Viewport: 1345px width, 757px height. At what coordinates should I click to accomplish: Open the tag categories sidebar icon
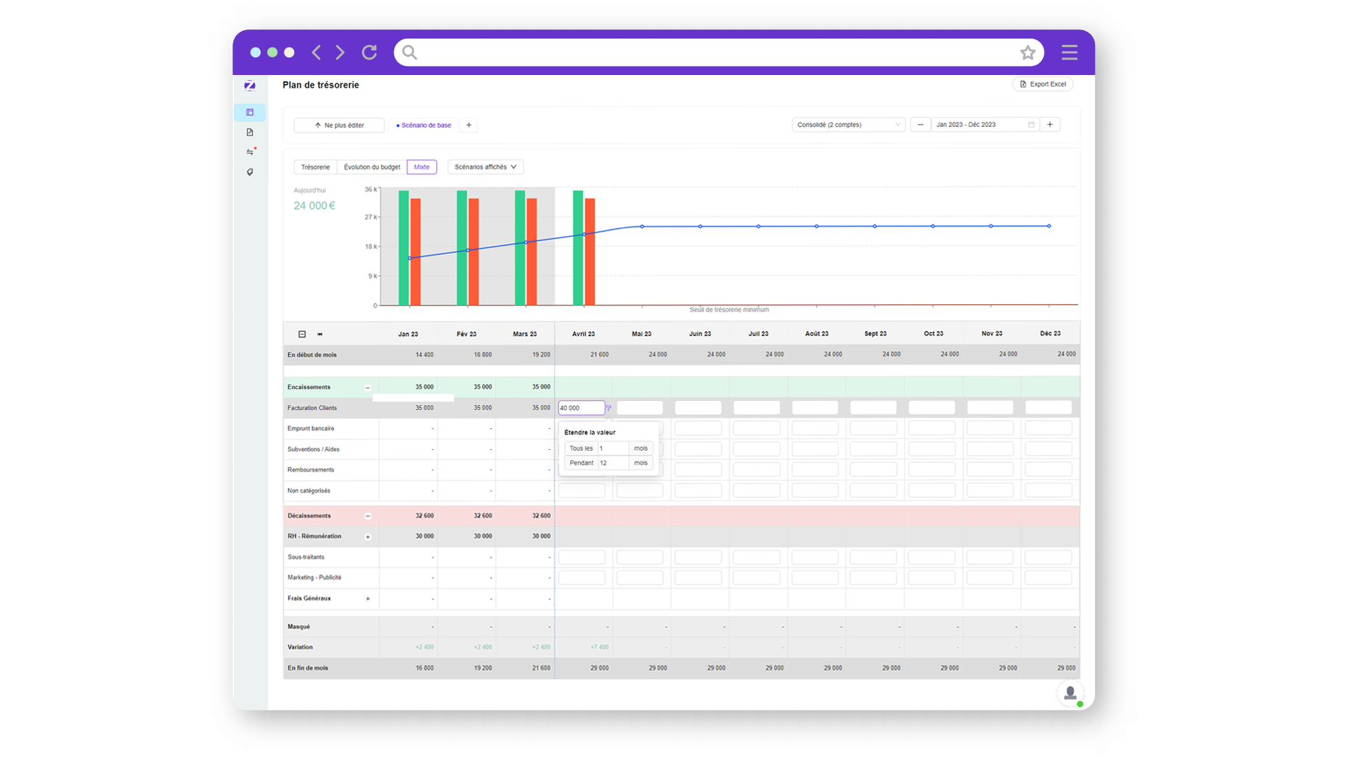[250, 172]
